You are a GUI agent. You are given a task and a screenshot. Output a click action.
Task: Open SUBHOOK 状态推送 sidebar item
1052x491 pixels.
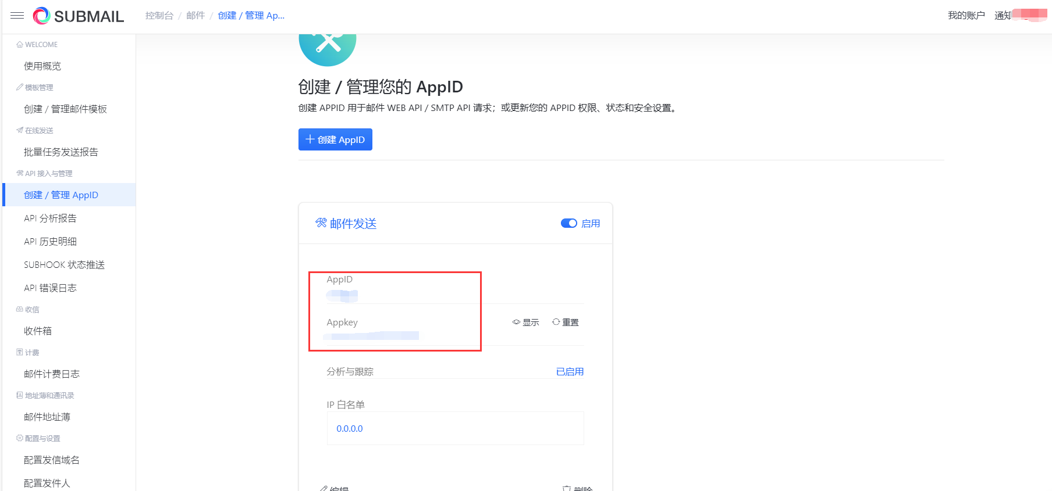point(64,265)
